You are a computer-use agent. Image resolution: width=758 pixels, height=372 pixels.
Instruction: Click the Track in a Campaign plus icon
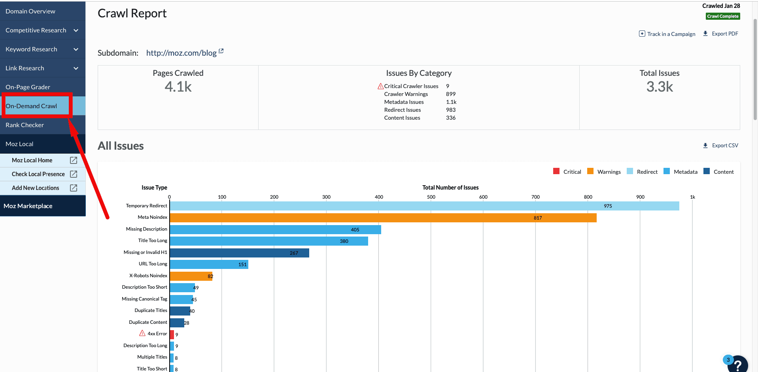[x=642, y=34]
